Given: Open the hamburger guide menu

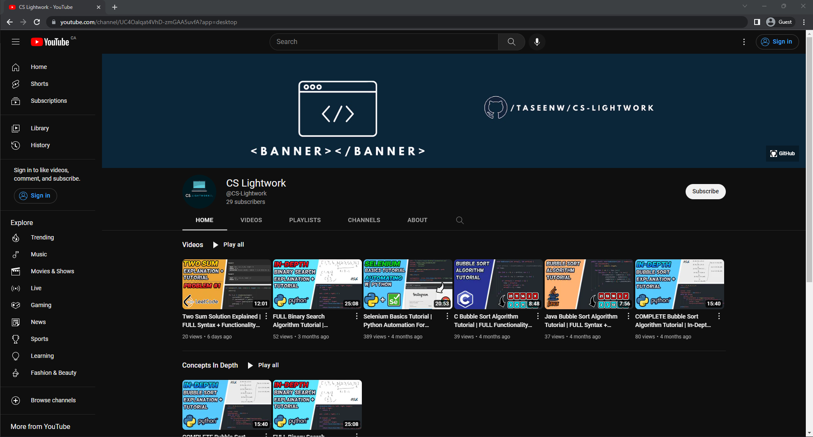Looking at the screenshot, I should pyautogui.click(x=16, y=42).
